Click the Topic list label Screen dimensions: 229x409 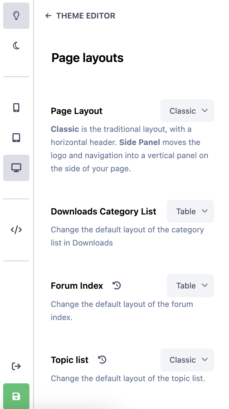pos(70,360)
